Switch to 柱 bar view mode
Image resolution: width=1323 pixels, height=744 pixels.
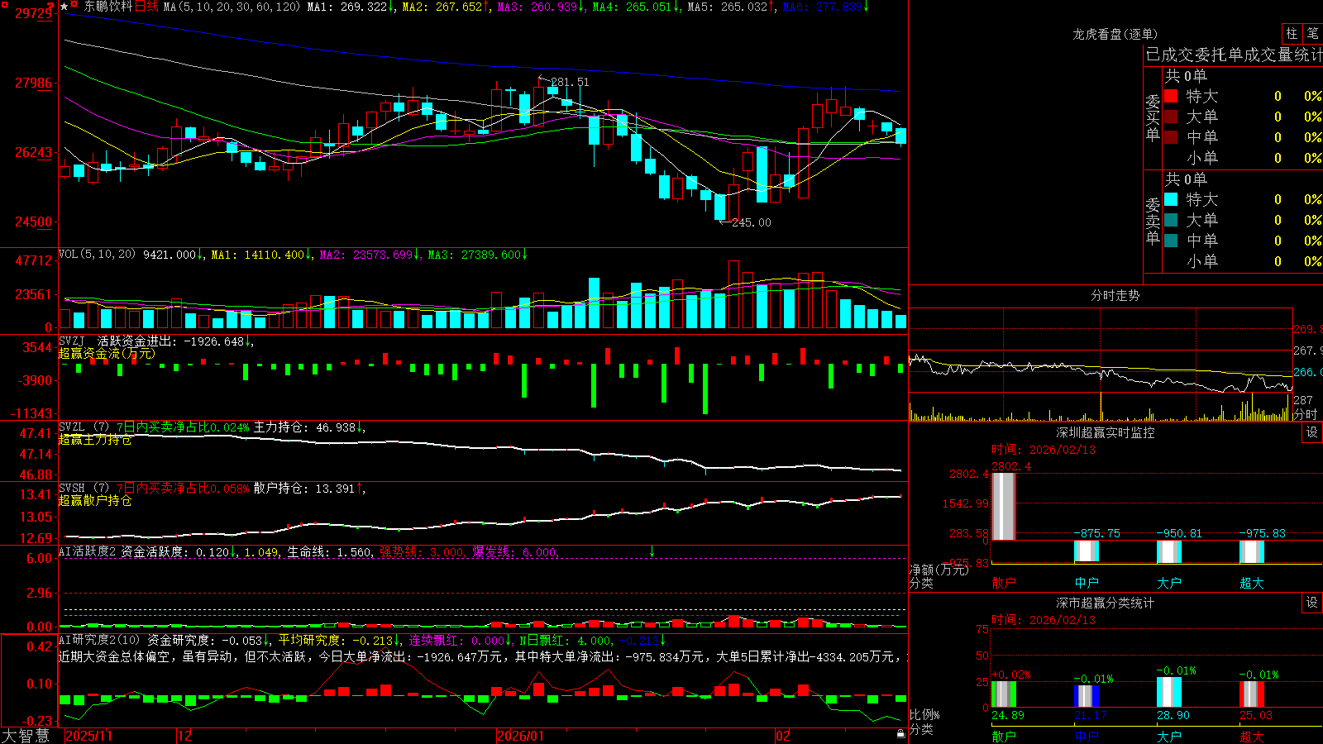pos(1292,33)
